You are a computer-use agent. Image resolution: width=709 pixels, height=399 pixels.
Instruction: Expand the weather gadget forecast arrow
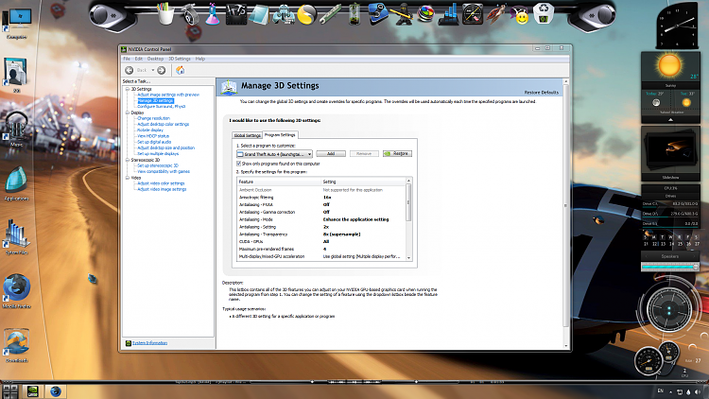pos(670,120)
